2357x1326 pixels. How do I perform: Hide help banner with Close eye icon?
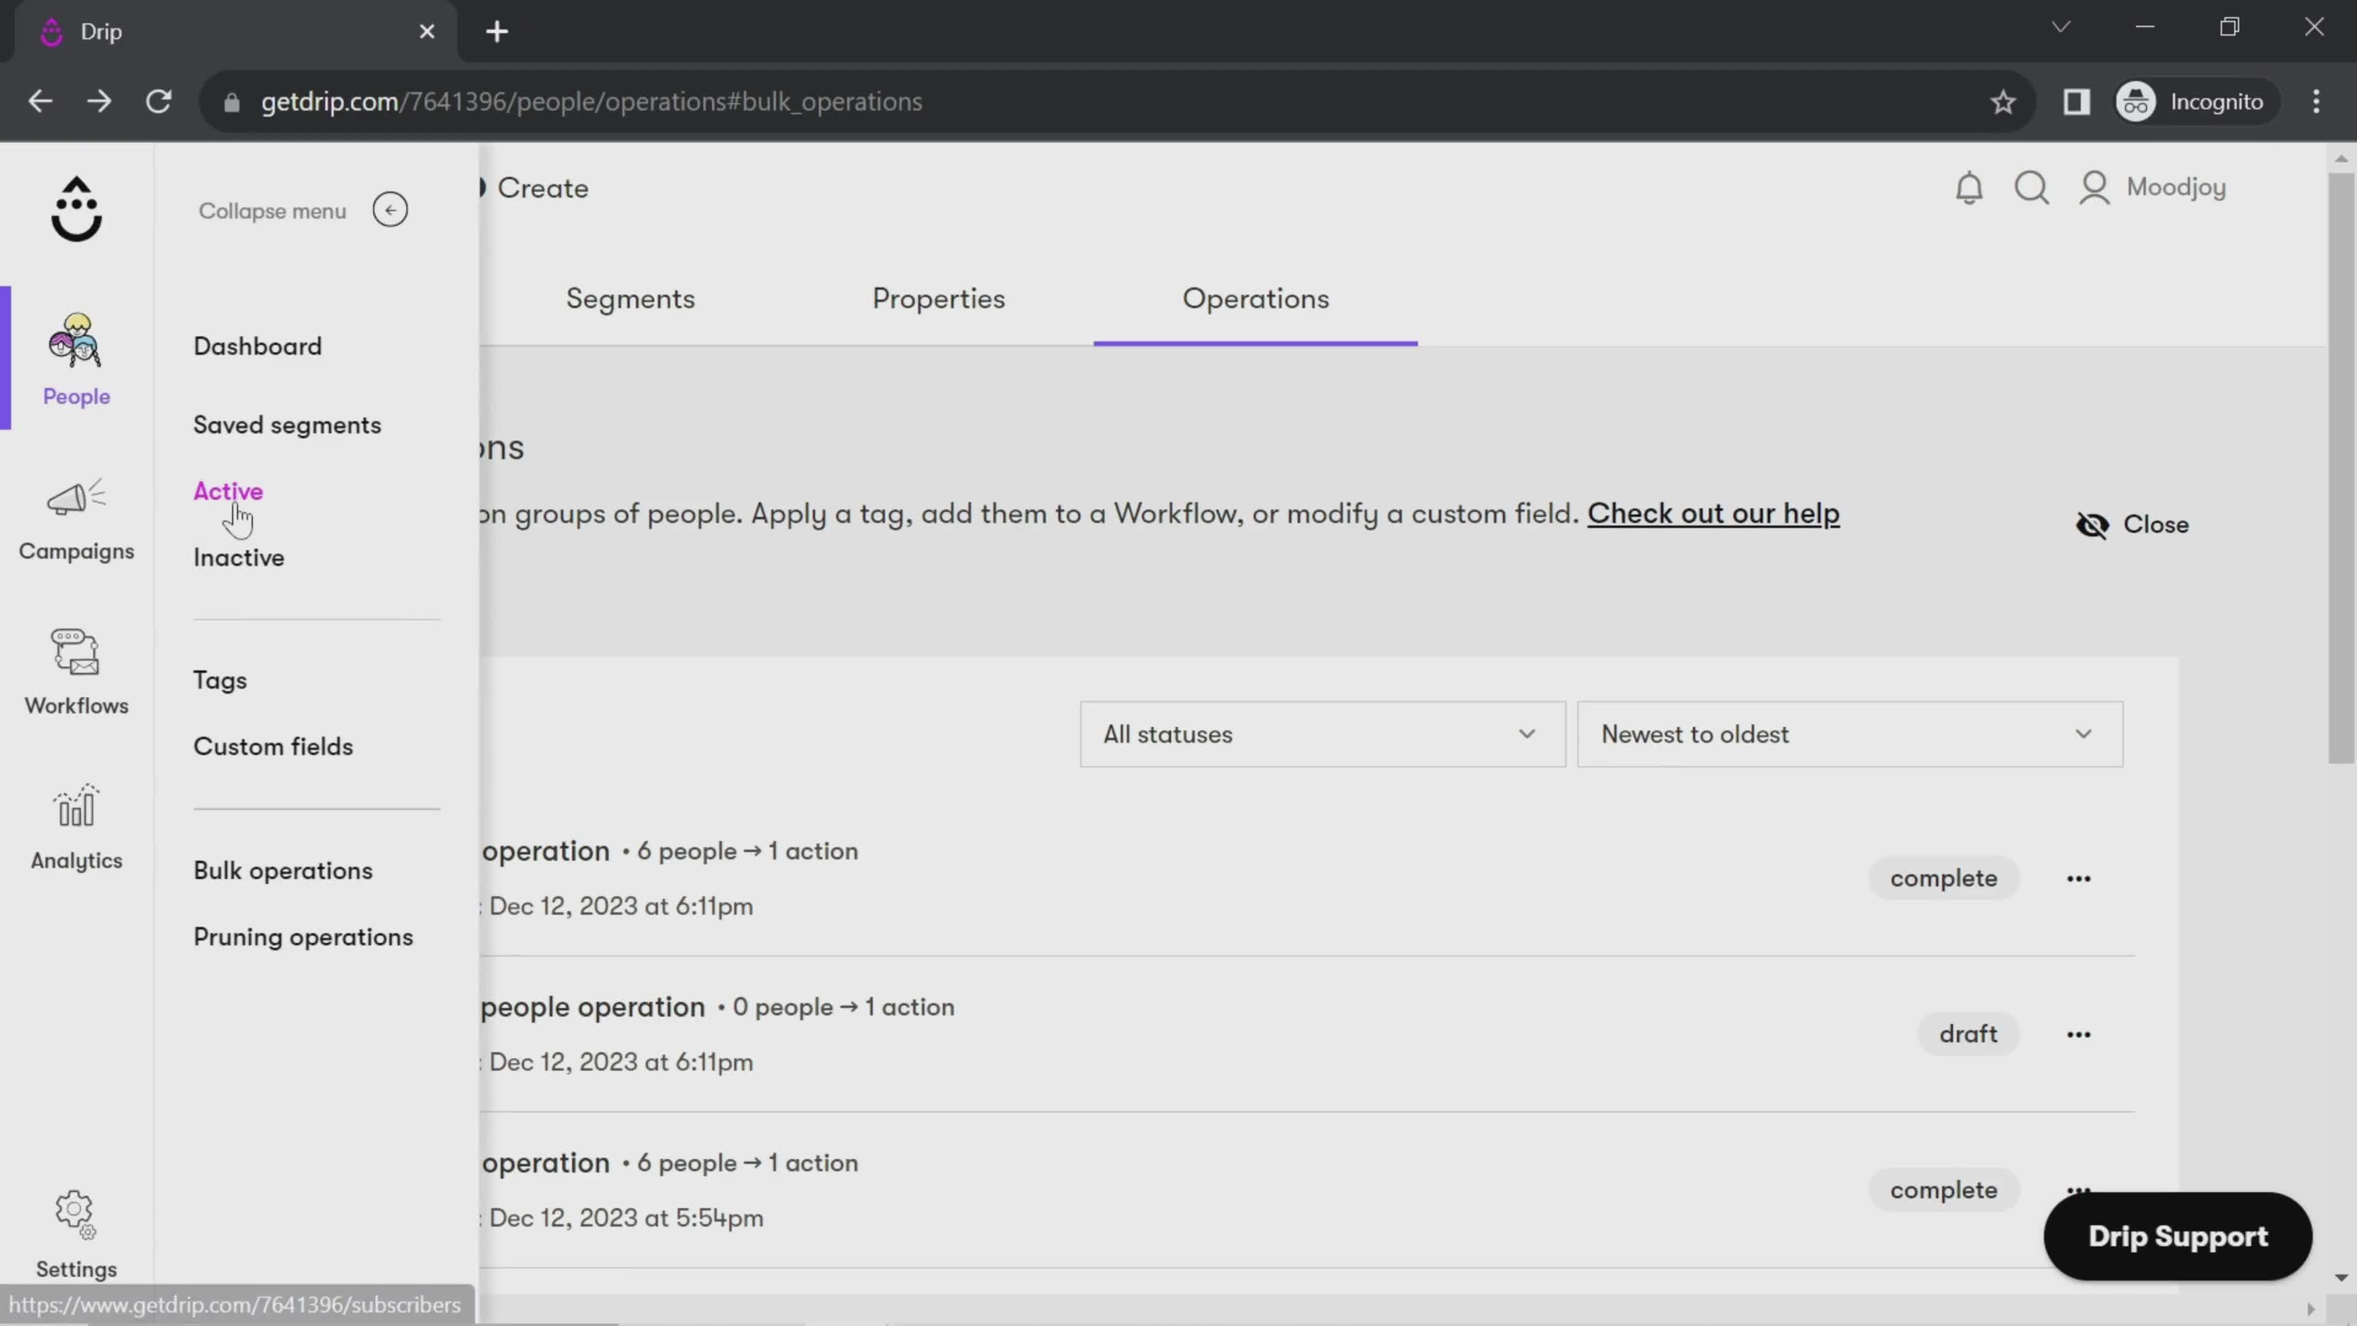tap(2132, 524)
